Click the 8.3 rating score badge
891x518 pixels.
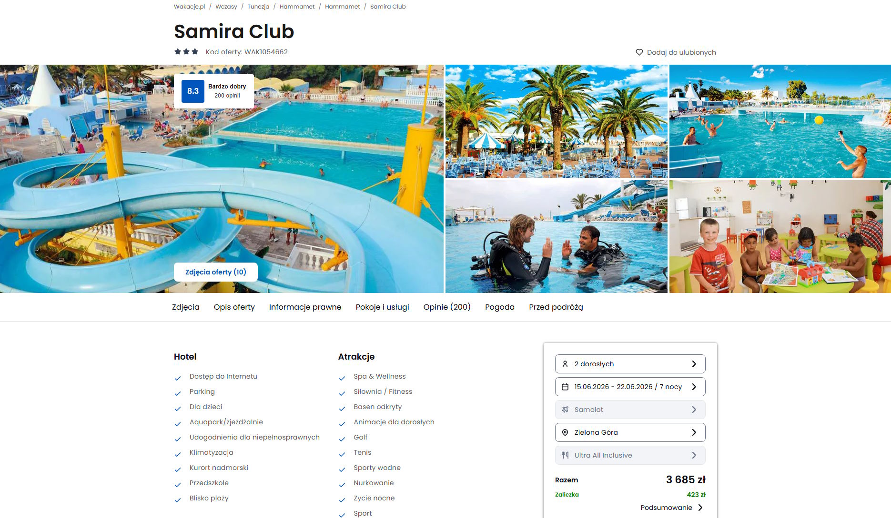coord(193,91)
